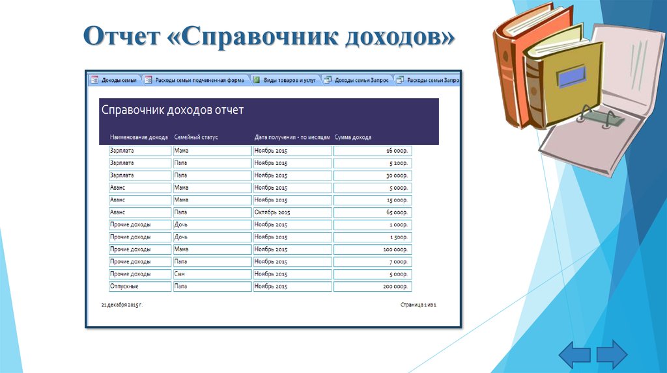Click Аванс cell in the 65 000р. row

point(140,212)
